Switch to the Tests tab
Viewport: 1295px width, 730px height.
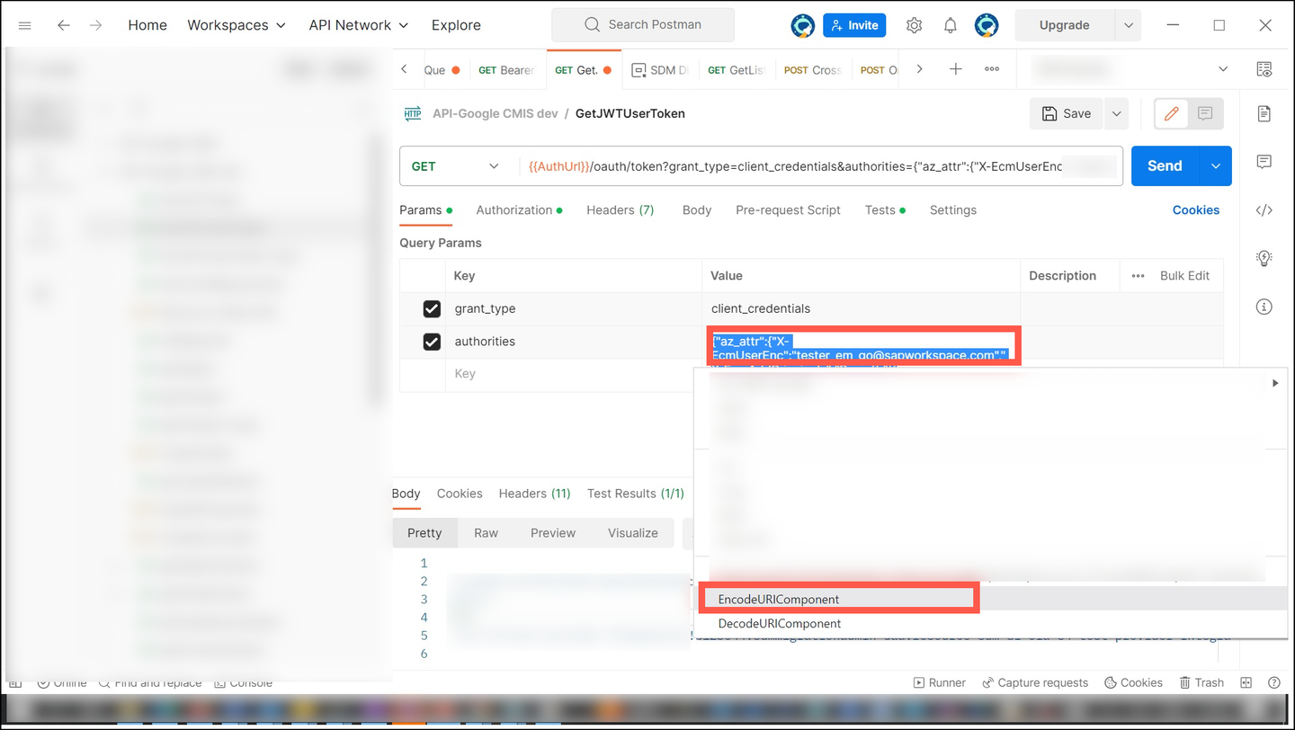pos(885,210)
